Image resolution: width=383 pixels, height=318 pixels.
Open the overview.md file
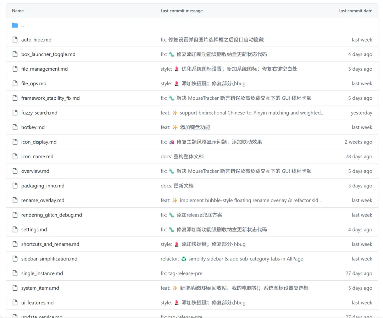pyautogui.click(x=35, y=171)
